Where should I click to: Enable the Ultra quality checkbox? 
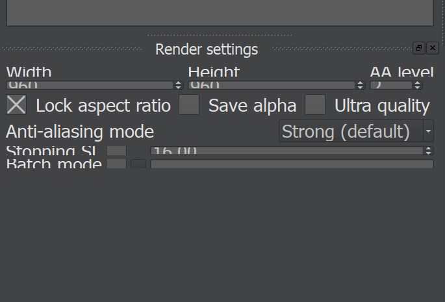coord(315,105)
